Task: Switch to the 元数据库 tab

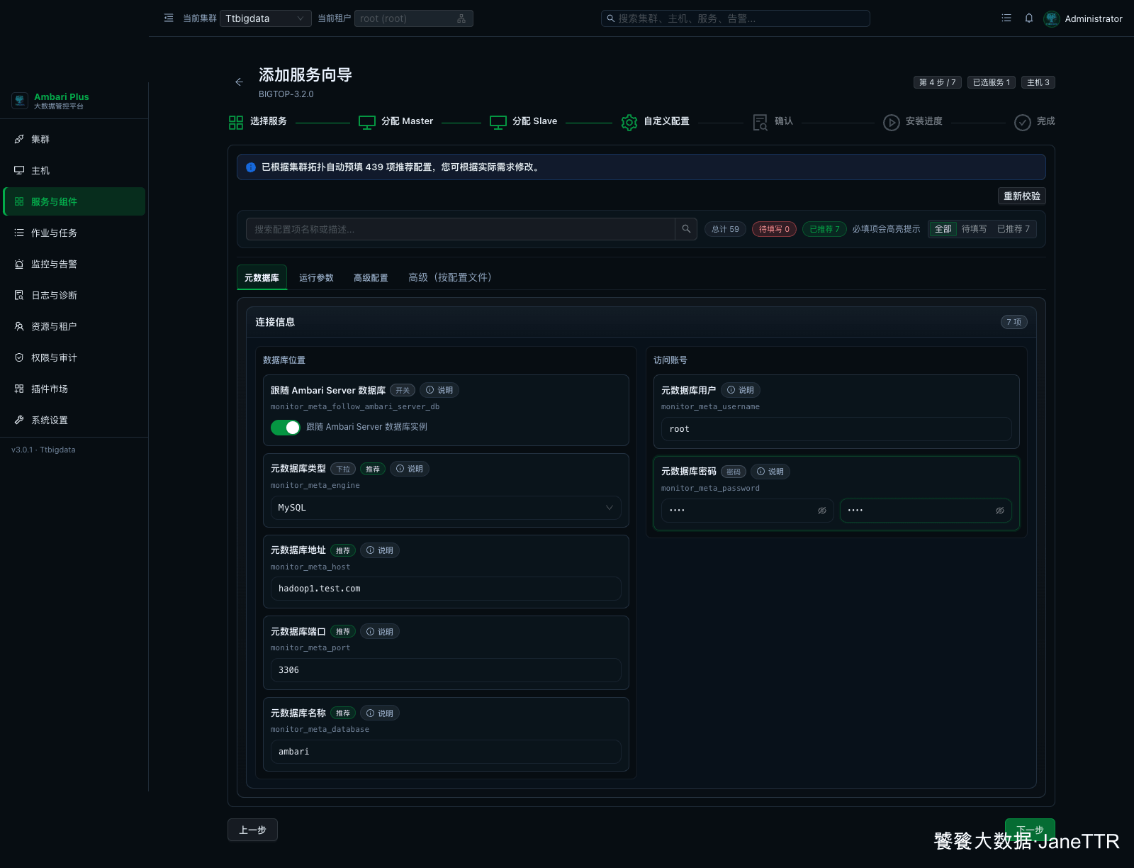Action: [262, 277]
